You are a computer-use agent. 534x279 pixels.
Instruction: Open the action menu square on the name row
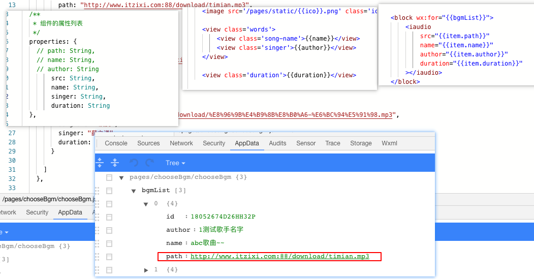click(x=109, y=243)
